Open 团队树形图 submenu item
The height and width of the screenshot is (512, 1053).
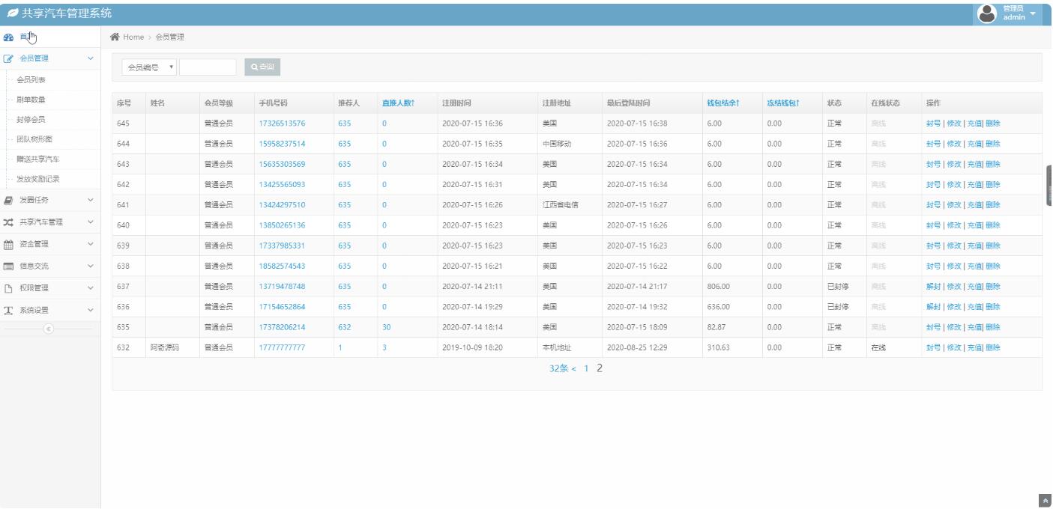(34, 139)
